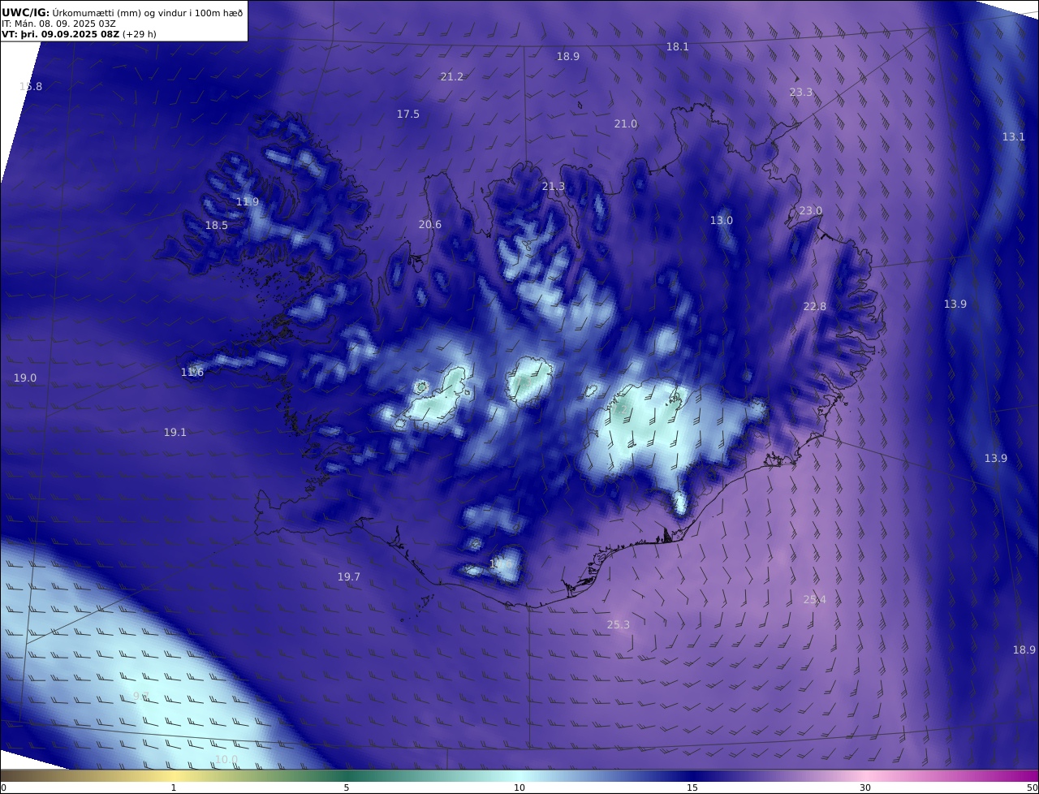Image resolution: width=1039 pixels, height=794 pixels.
Task: Select the 9.7 value label
Action: tap(141, 696)
